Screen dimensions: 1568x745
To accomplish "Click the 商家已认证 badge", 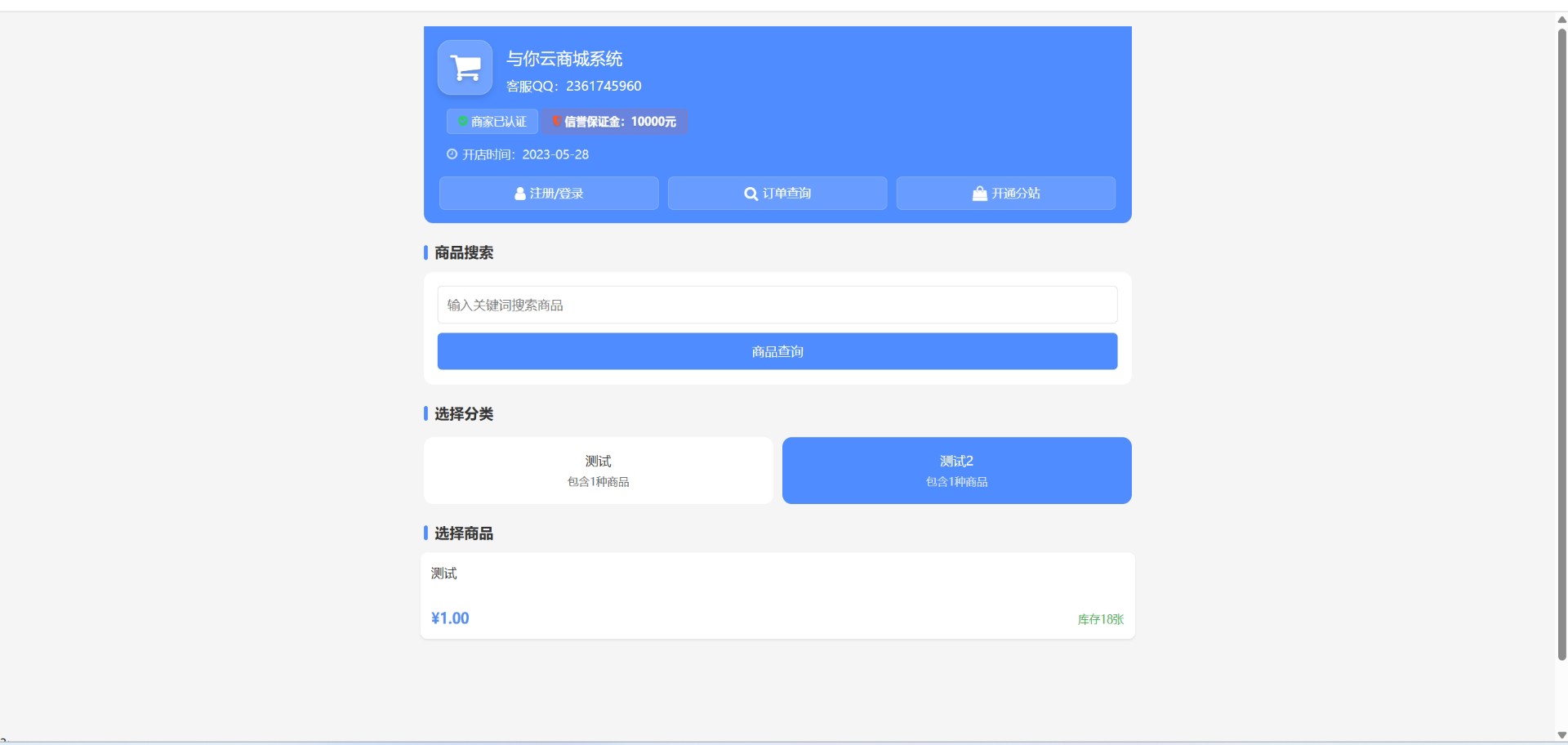I will pyautogui.click(x=492, y=122).
